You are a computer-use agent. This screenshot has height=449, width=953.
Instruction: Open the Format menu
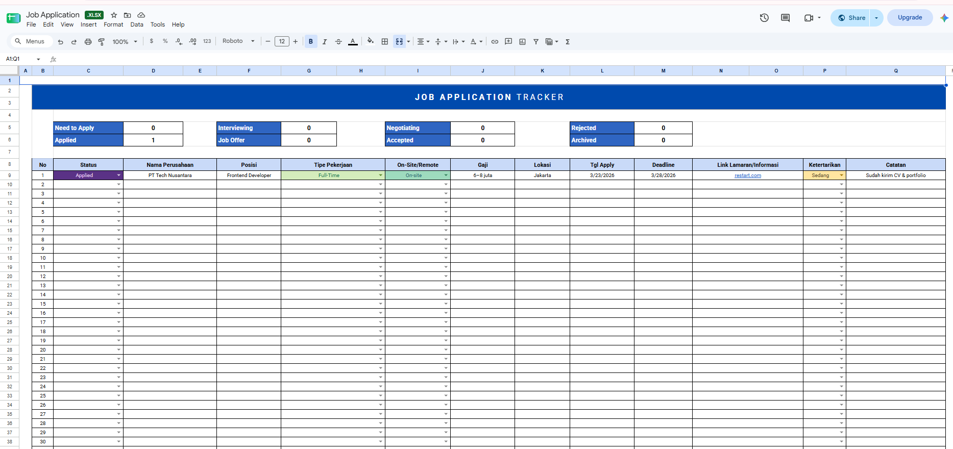(113, 24)
